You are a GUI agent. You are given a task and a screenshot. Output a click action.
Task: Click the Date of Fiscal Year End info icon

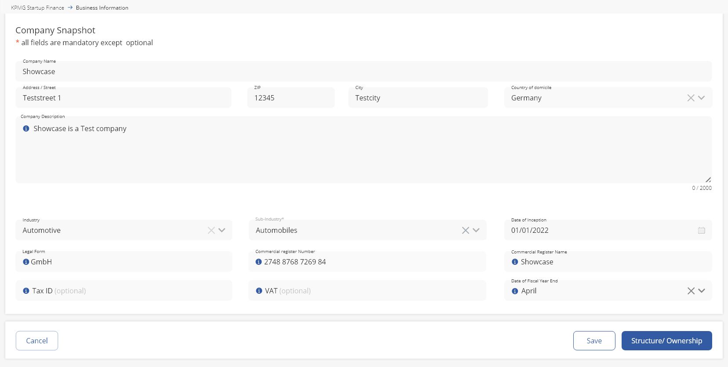[x=515, y=291]
